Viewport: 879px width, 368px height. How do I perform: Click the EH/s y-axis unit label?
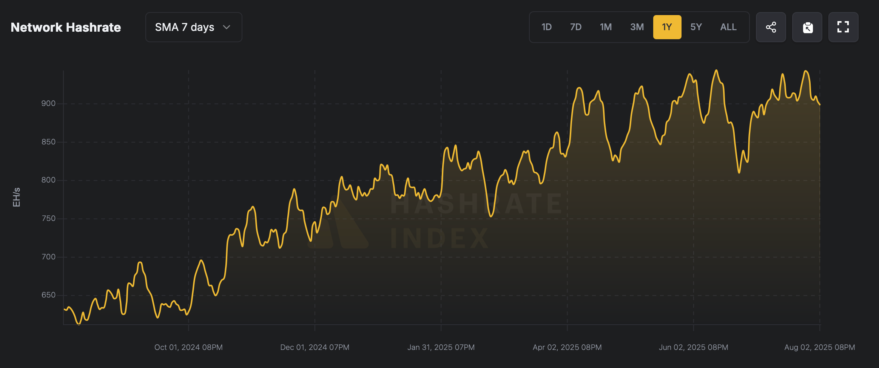tap(16, 197)
